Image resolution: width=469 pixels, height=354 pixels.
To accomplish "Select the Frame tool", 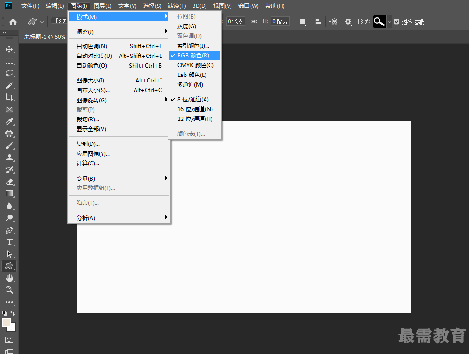I will coord(9,109).
